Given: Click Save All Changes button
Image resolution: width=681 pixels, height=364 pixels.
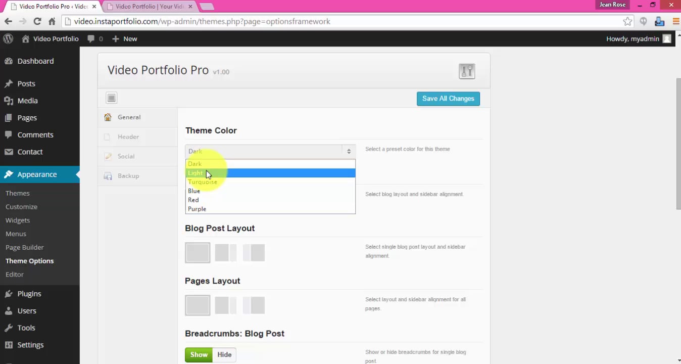Looking at the screenshot, I should (x=448, y=99).
